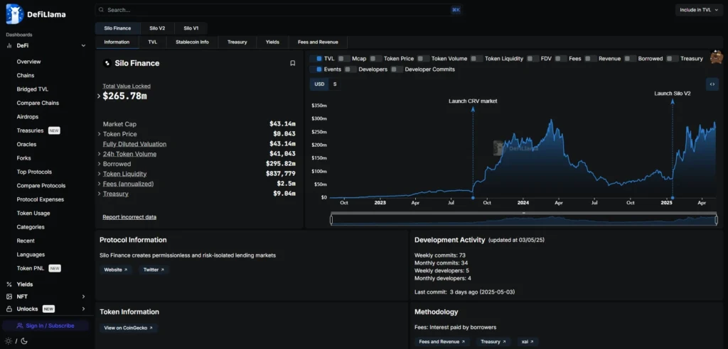Switch to light mode sun icon
This screenshot has height=349, width=728.
click(9, 340)
